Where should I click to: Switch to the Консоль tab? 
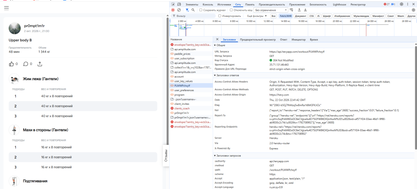[x=208, y=4]
